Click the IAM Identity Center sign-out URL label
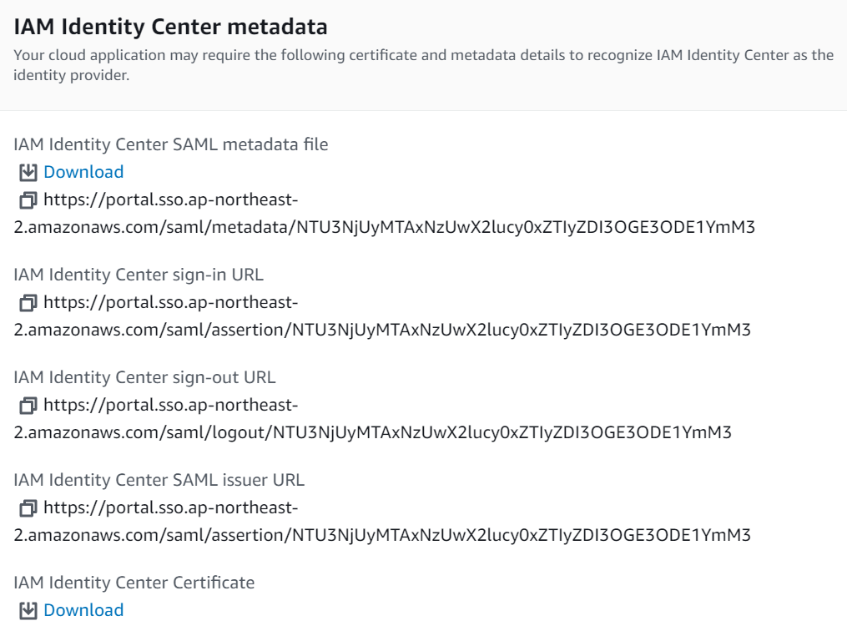 pos(144,377)
